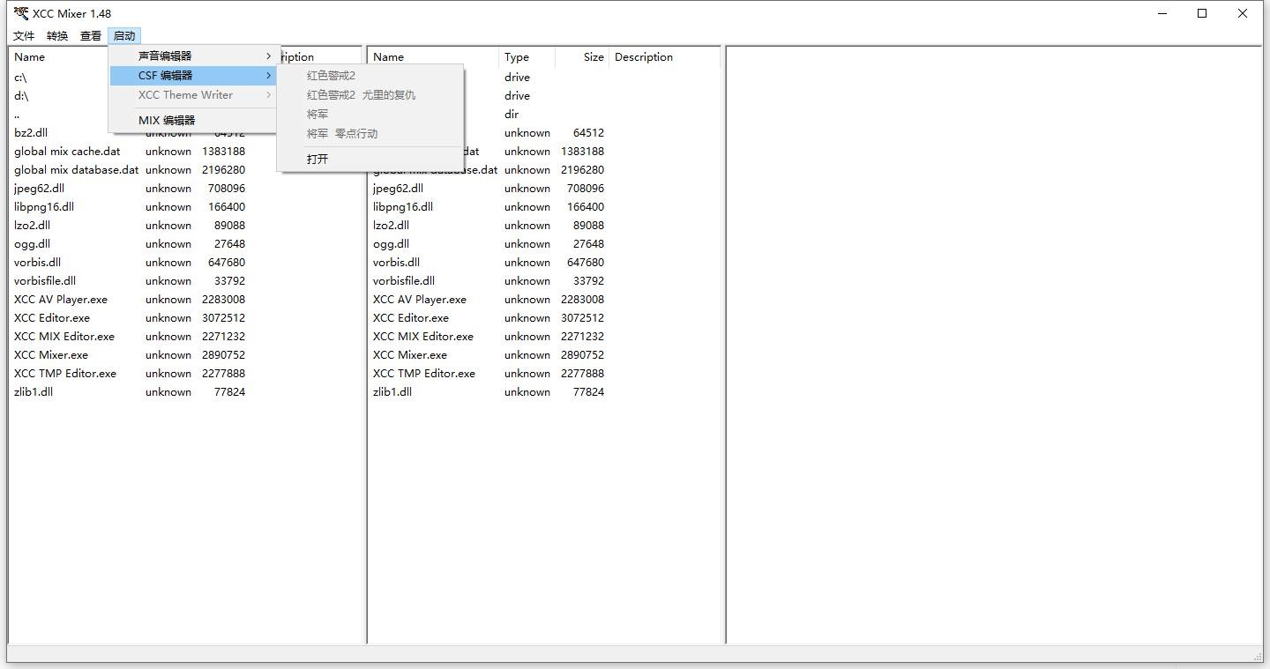Select lzo2.dll in left pane

click(x=32, y=225)
